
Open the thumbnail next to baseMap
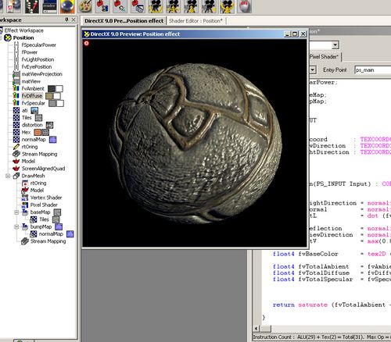coord(57,212)
